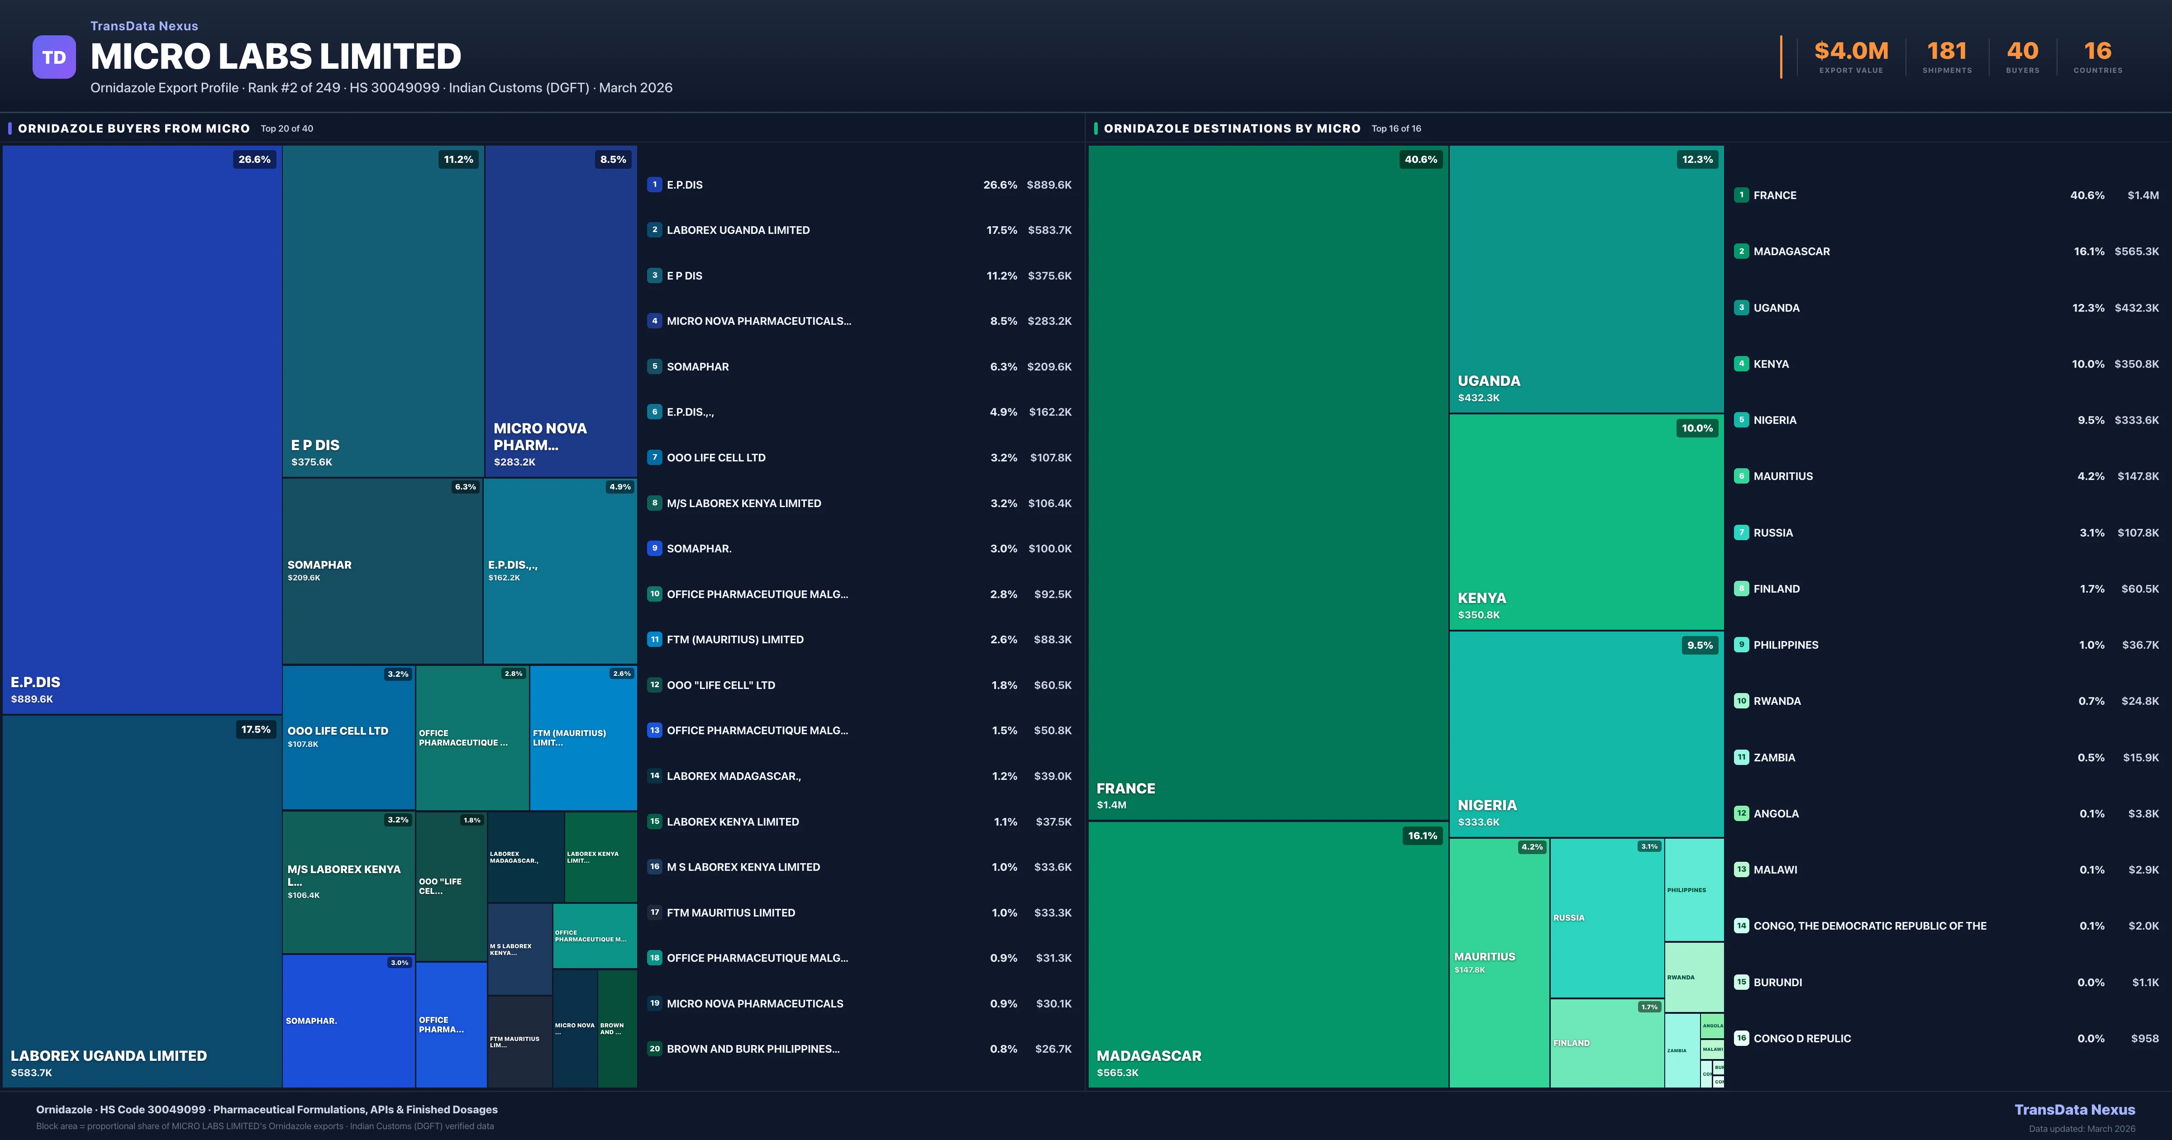The height and width of the screenshot is (1140, 2172).
Task: Click rank badge 1 next to FRANCE
Action: click(x=1741, y=195)
